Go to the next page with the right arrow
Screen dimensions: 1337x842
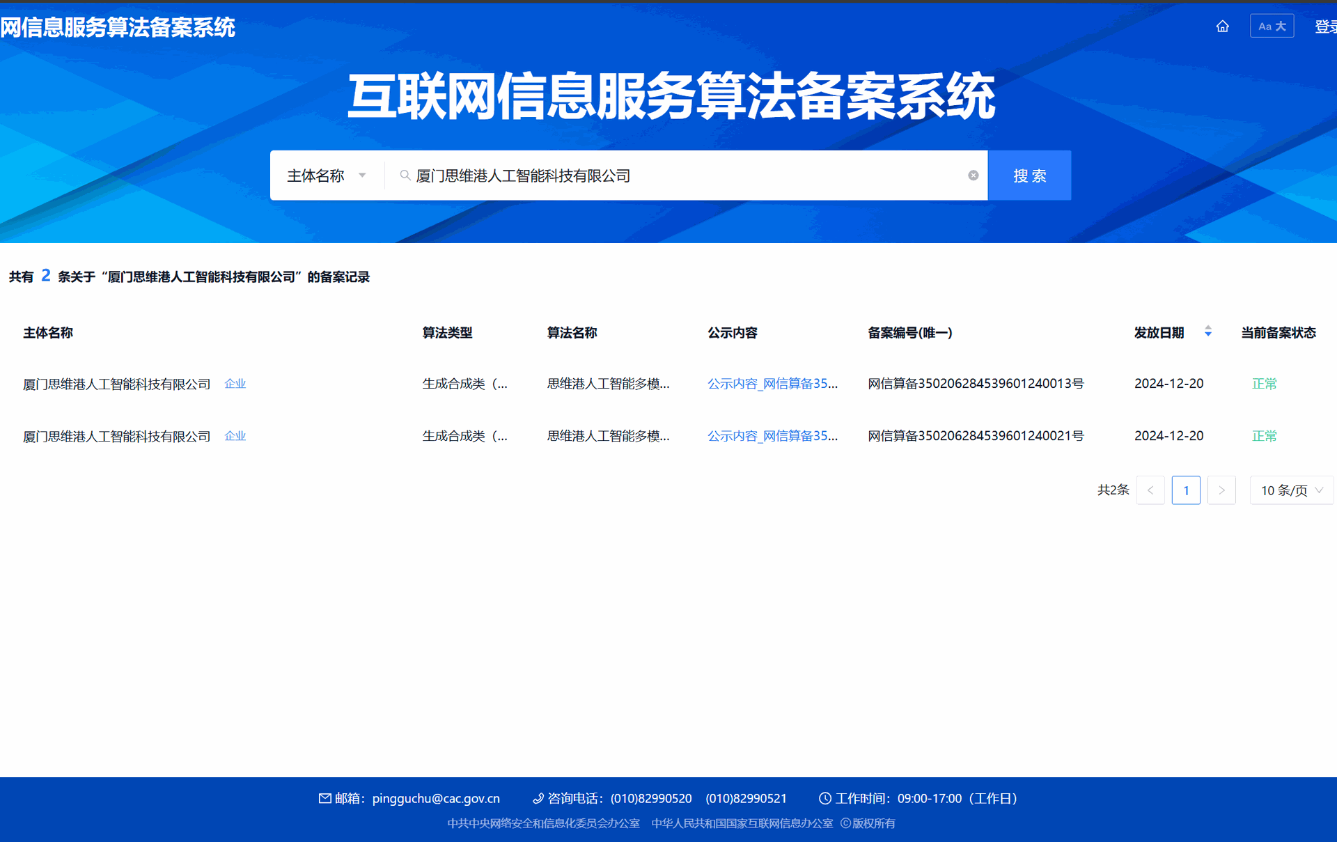1221,490
